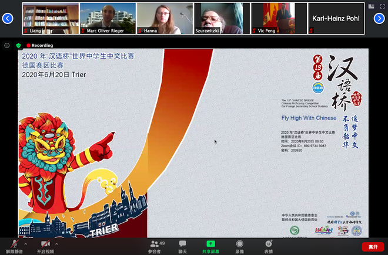Viewport: 388px width, 255px height.
Task: Open reactions 表情 menu
Action: pyautogui.click(x=269, y=247)
